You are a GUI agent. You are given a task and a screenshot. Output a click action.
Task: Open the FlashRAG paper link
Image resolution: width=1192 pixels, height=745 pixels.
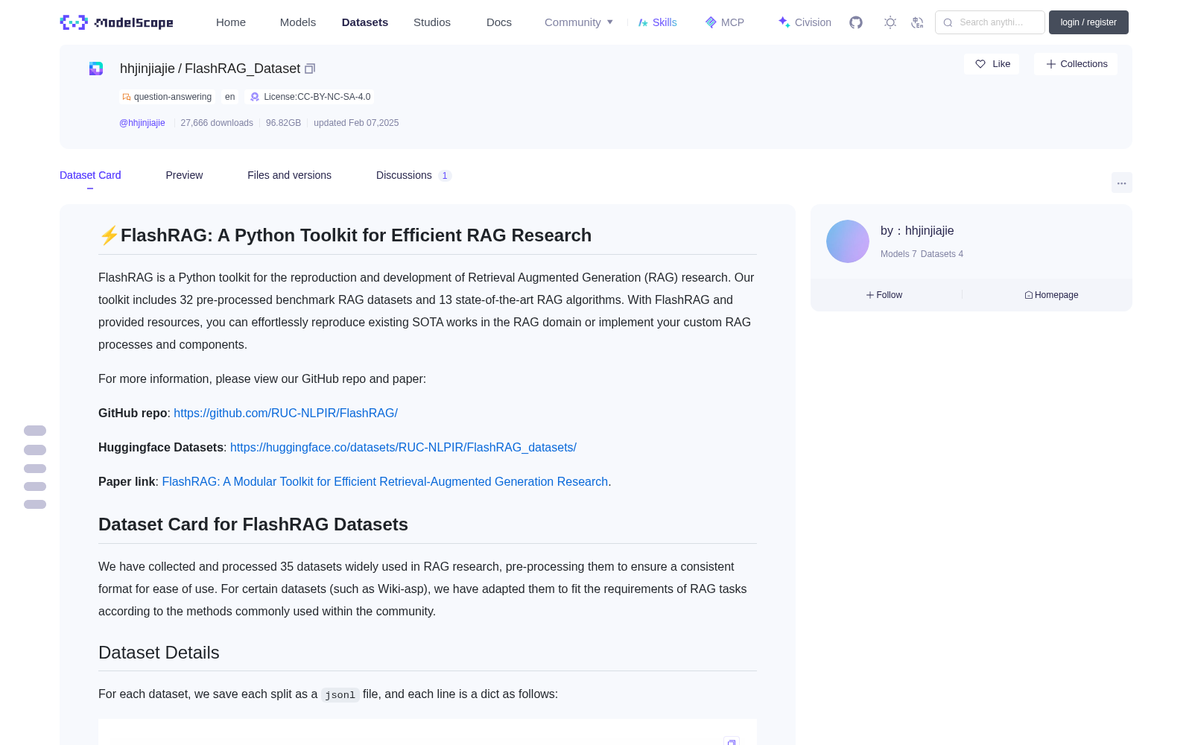click(x=385, y=481)
